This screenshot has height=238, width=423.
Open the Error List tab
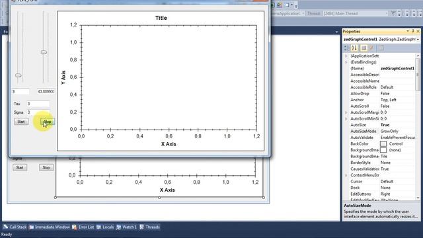coord(83,227)
